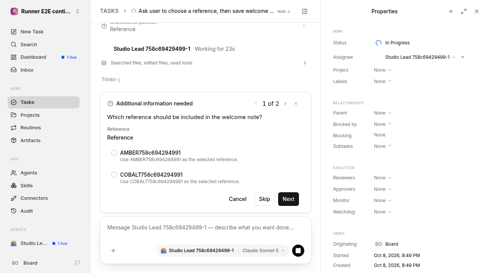Expand the Unanswered question Reference row
Screen dimensions: 485x273
tap(204, 26)
